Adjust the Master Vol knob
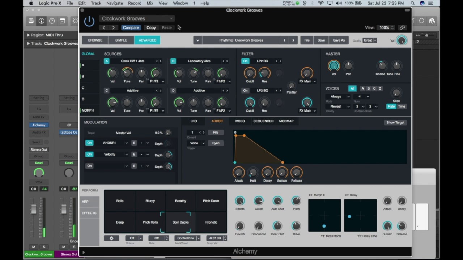 334,66
